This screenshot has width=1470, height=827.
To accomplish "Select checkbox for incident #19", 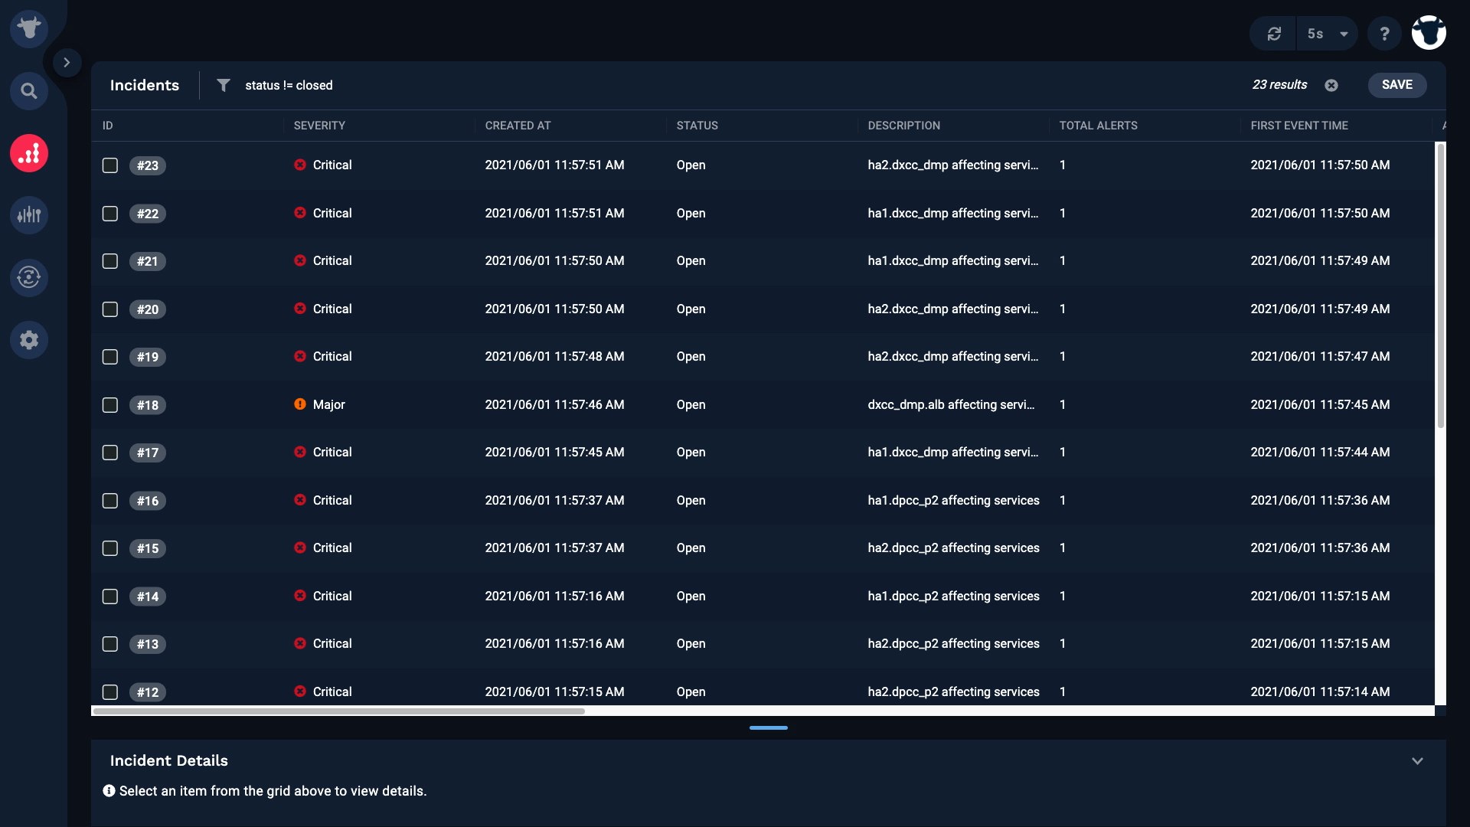I will (x=110, y=357).
